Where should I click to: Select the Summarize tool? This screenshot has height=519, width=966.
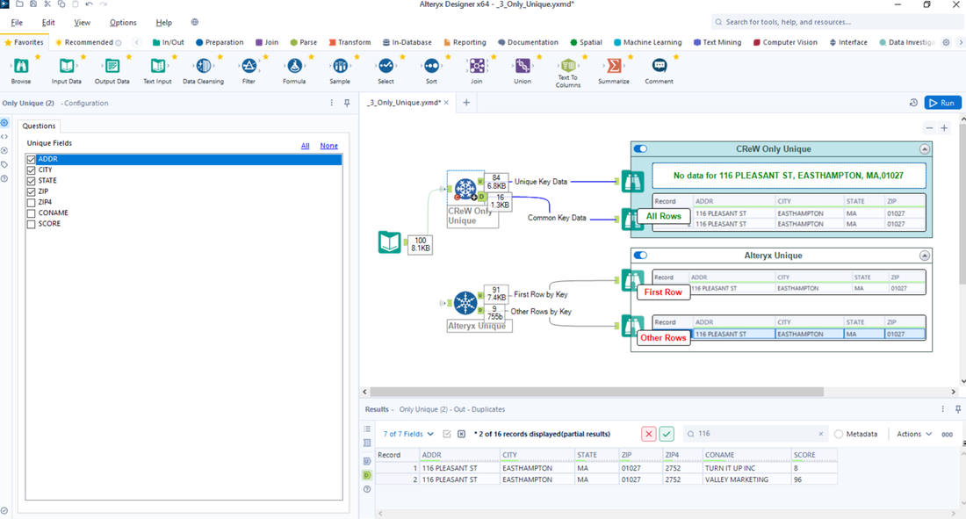click(614, 65)
